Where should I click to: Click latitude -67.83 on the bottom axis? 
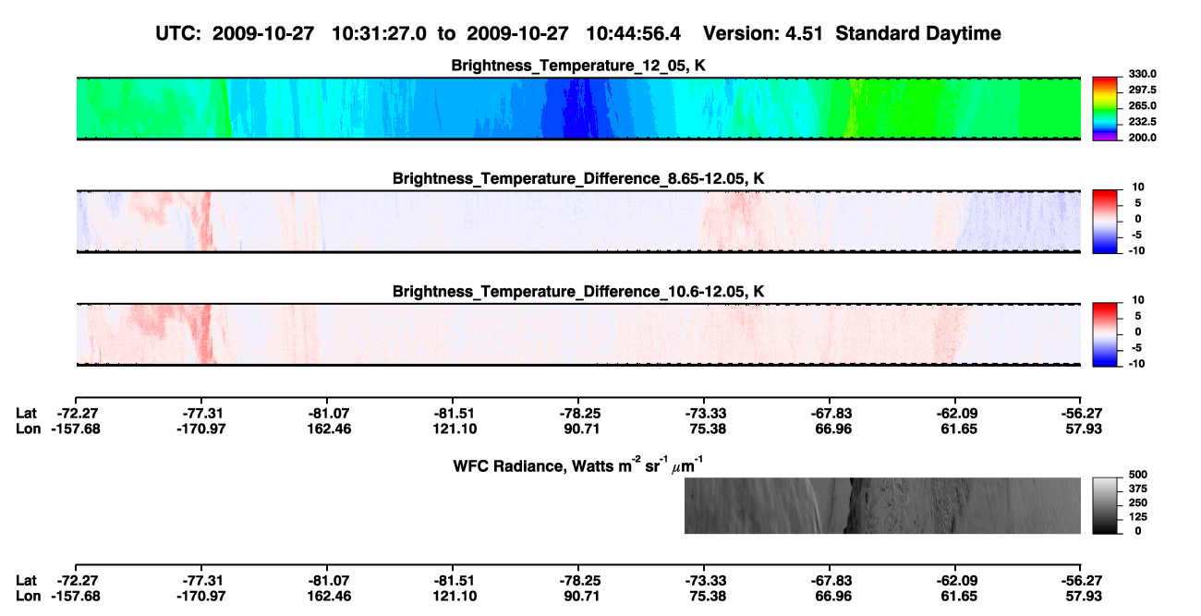tap(831, 580)
